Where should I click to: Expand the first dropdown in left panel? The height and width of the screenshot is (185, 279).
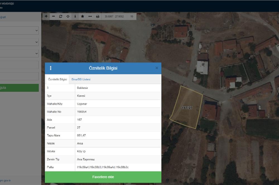tap(19, 31)
